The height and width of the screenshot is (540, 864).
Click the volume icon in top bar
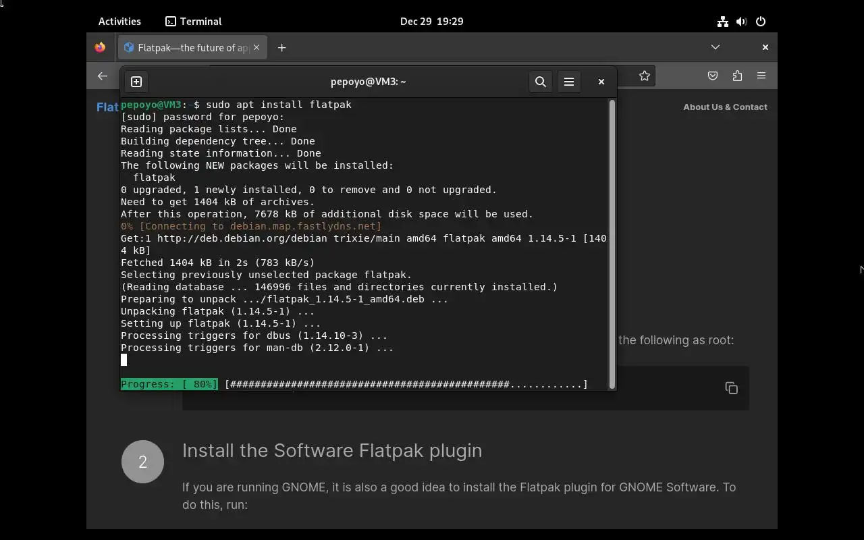click(x=742, y=22)
